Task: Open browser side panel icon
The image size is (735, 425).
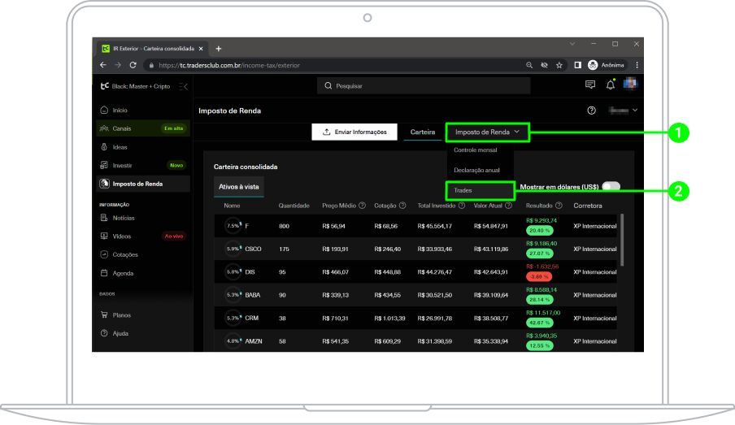Action: point(577,65)
